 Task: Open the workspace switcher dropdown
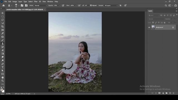[x=170, y=6]
